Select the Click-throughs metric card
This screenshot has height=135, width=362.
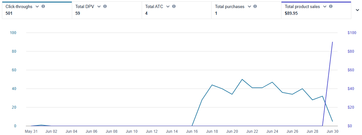tap(19, 14)
